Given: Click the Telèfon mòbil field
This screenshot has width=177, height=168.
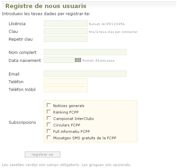Looking at the screenshot, I should click(66, 89).
